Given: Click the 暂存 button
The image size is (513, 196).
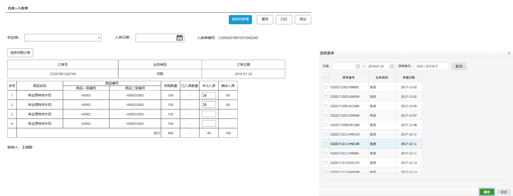Looking at the screenshot, I should coord(265,20).
